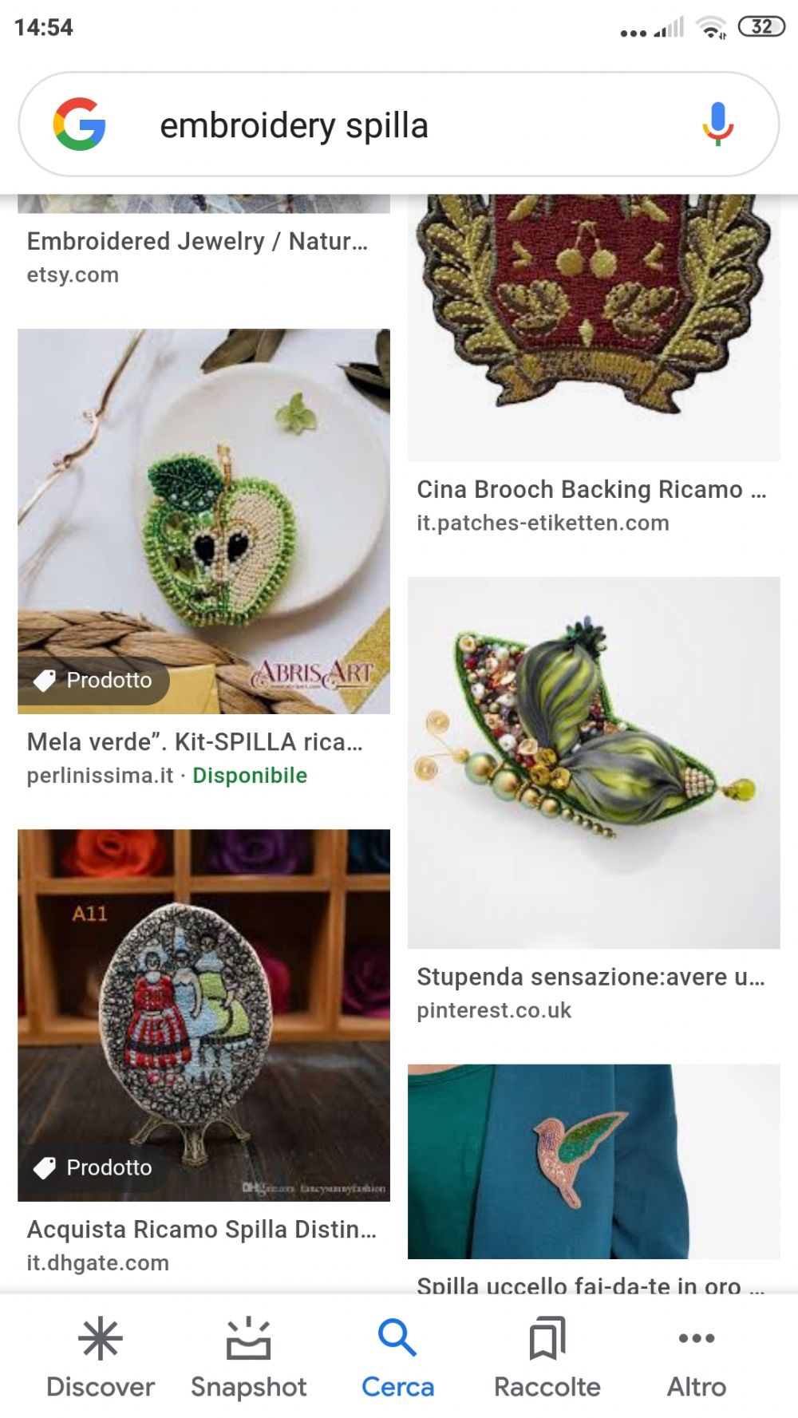
Task: Tap the Prodotto tag on the green apple image
Action: click(93, 680)
